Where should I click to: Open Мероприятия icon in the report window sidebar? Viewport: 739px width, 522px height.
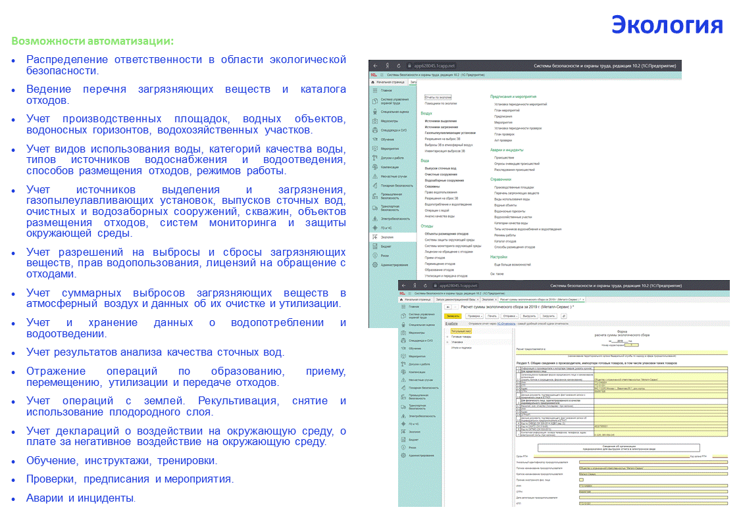click(x=403, y=356)
